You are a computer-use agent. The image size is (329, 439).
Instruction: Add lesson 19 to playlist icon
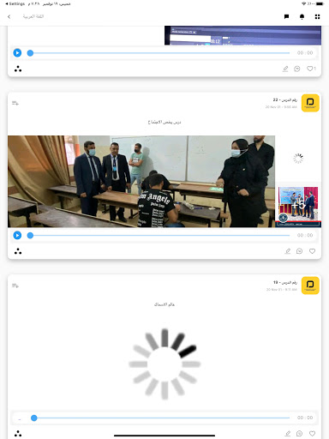coord(15,286)
